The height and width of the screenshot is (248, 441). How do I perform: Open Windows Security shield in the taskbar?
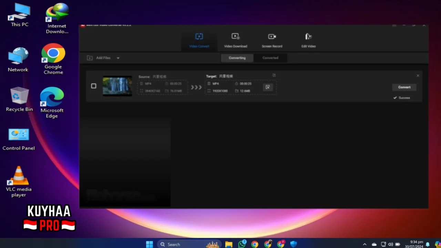[294, 244]
